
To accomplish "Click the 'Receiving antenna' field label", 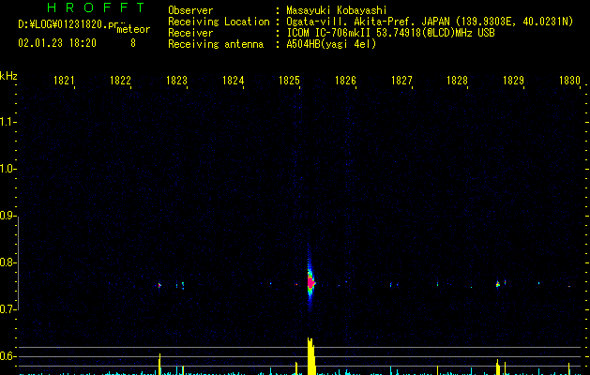I will coord(216,44).
